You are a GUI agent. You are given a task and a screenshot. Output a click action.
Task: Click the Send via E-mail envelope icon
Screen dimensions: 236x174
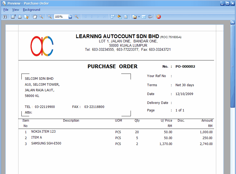coord(144,17)
